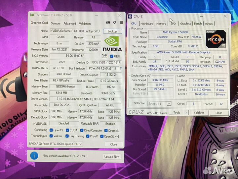Click the blue info icon in update notice

(34, 156)
